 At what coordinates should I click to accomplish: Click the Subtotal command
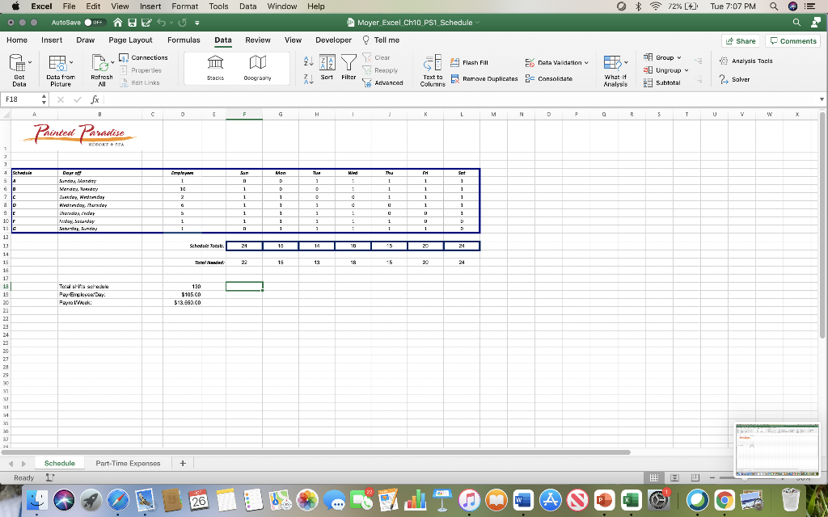pyautogui.click(x=661, y=83)
